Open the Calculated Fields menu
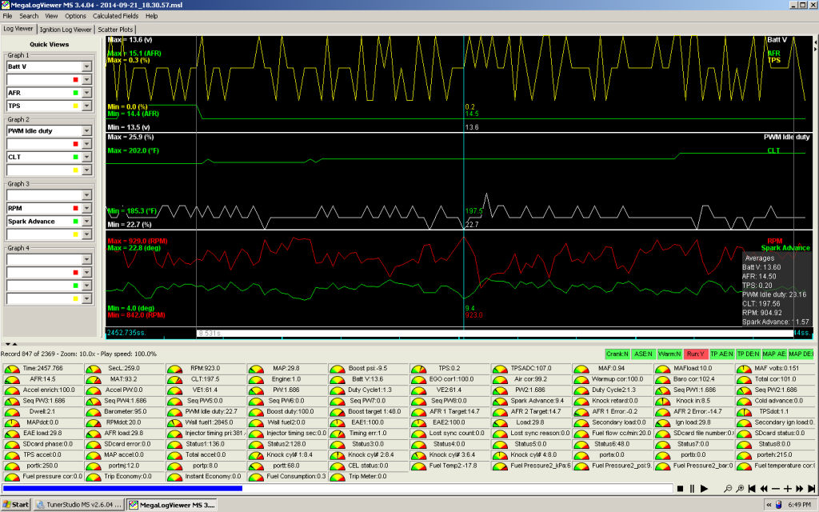Viewport: 819px width, 512px height. (x=116, y=16)
